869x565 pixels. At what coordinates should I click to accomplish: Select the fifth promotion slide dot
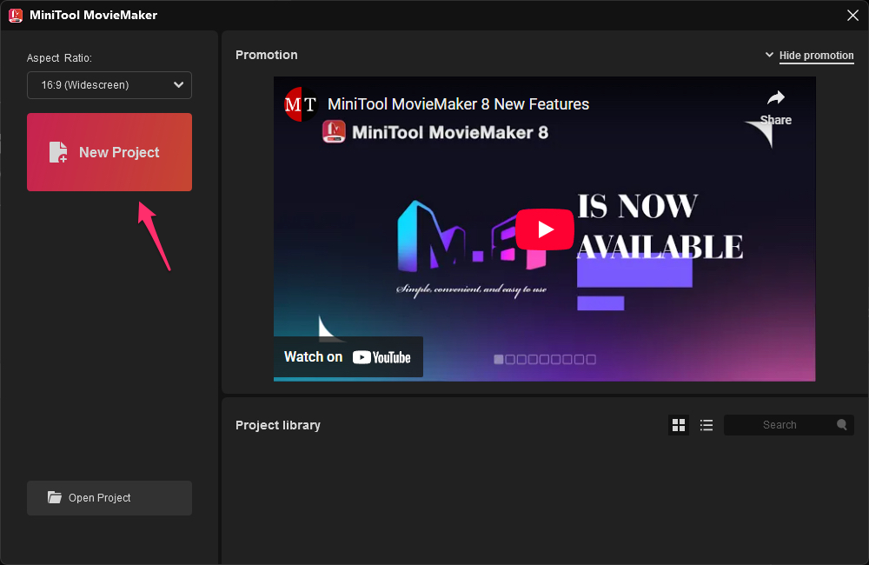coord(545,359)
